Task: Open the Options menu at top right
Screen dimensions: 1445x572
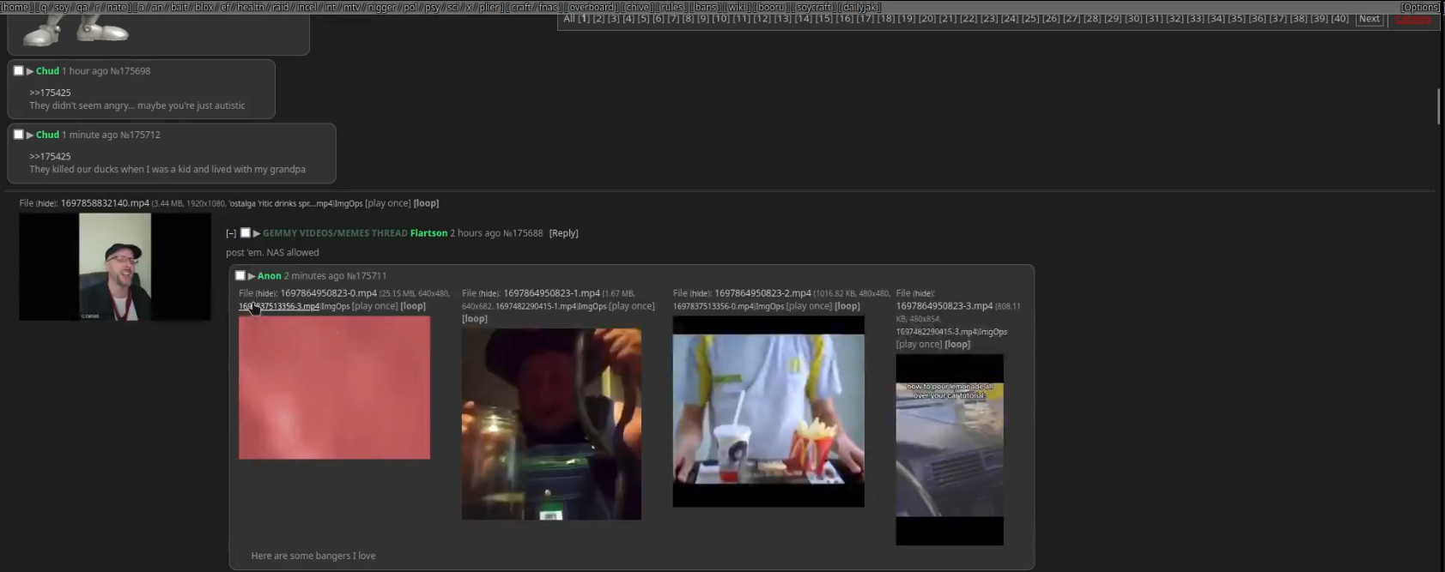Action: tap(1421, 7)
